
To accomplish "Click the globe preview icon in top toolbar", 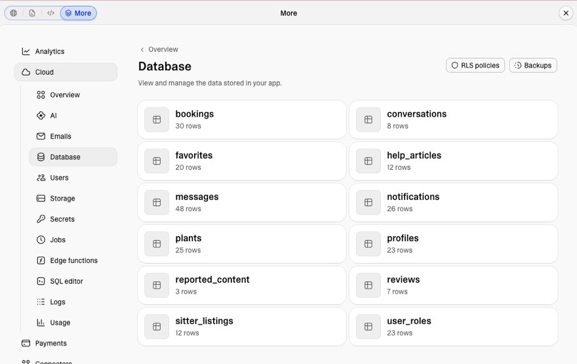I will click(14, 13).
